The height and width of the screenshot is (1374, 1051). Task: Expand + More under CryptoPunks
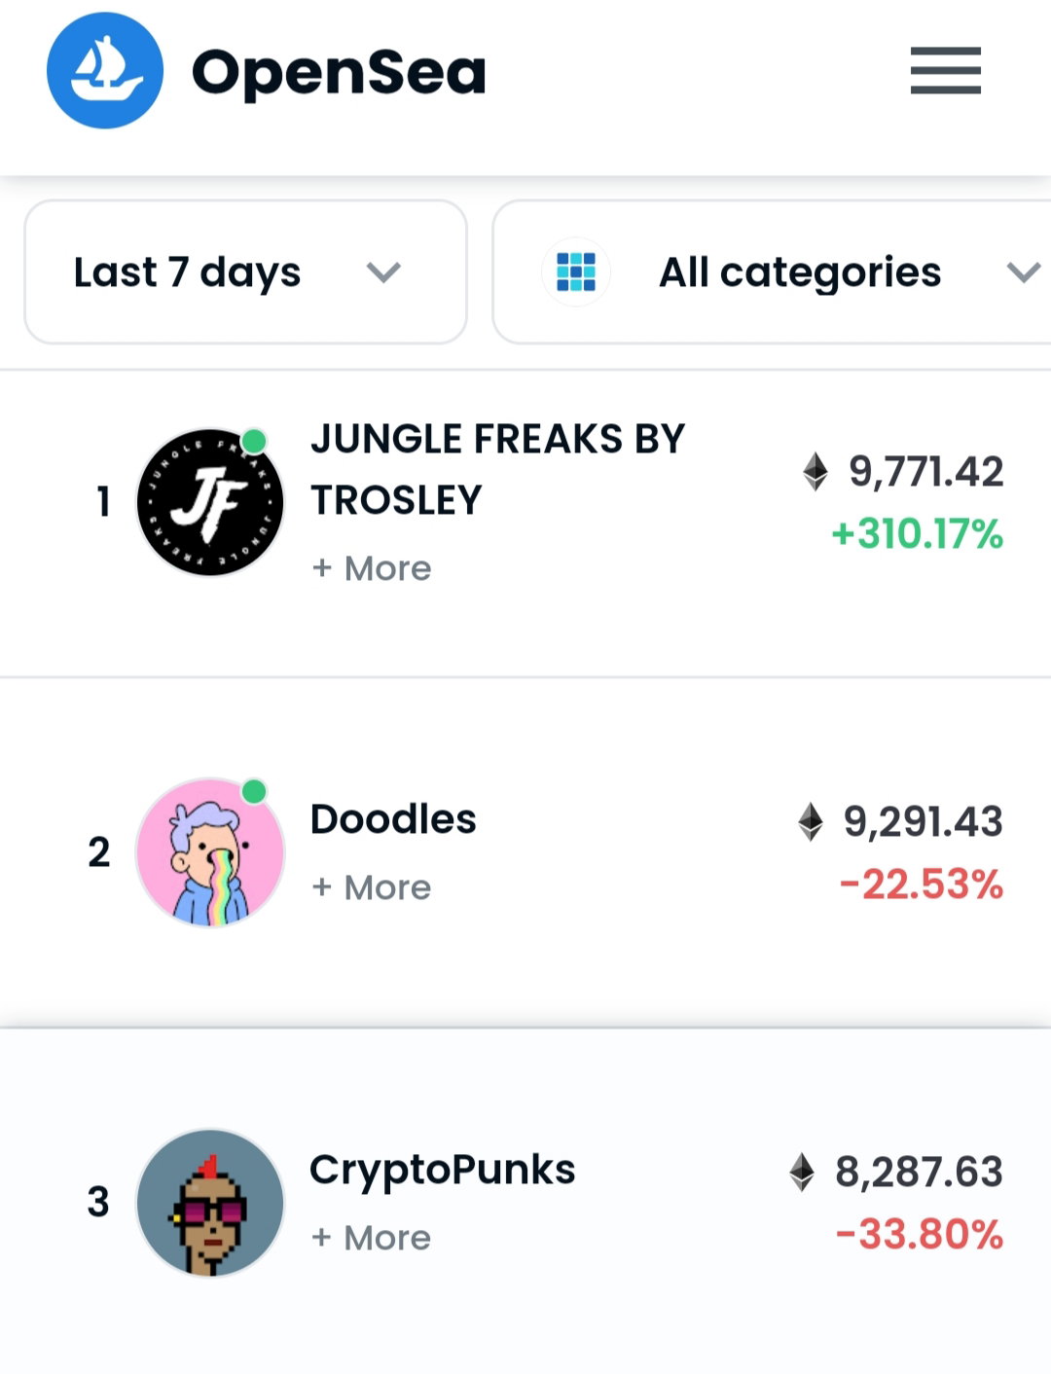click(x=372, y=1238)
